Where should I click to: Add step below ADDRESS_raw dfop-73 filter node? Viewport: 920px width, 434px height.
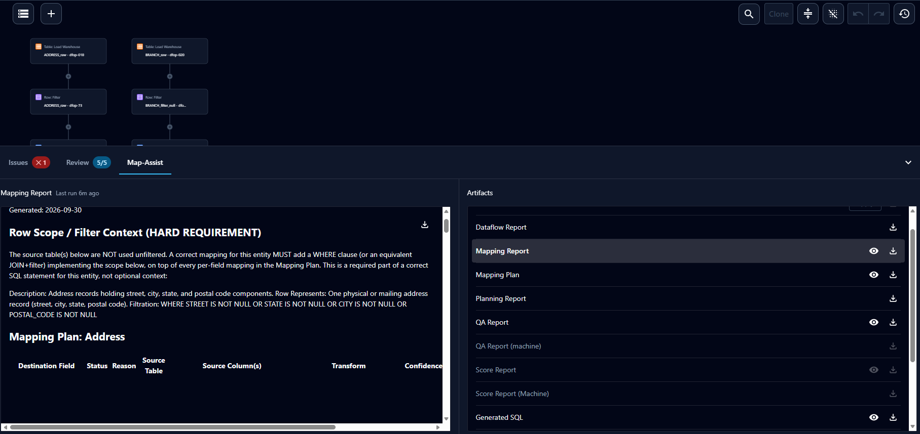pos(68,127)
